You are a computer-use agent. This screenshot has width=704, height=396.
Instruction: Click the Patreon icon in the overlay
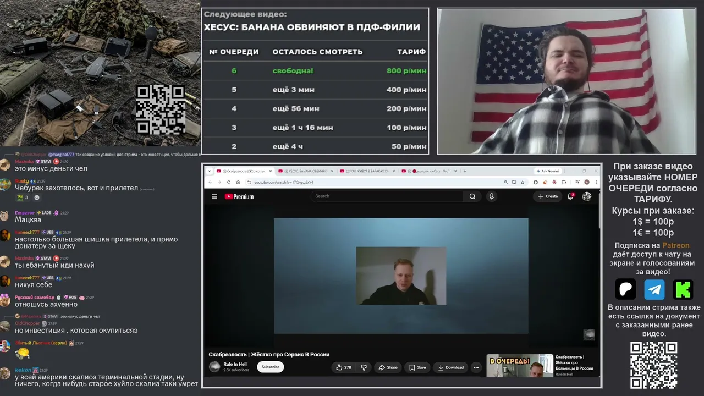click(x=625, y=289)
